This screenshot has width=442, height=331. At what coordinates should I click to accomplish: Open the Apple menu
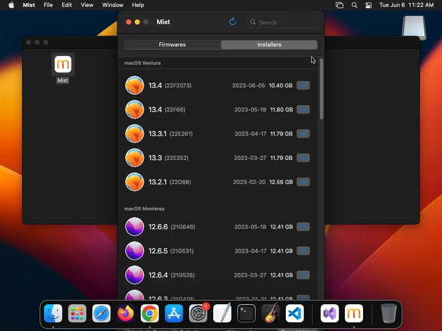pyautogui.click(x=11, y=5)
